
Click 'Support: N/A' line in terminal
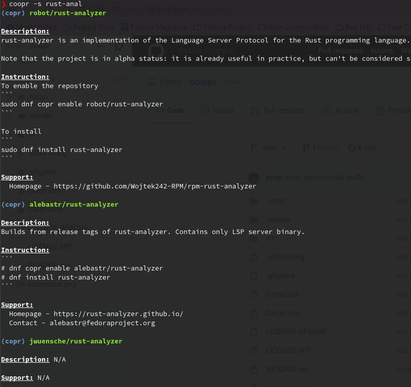(25, 378)
